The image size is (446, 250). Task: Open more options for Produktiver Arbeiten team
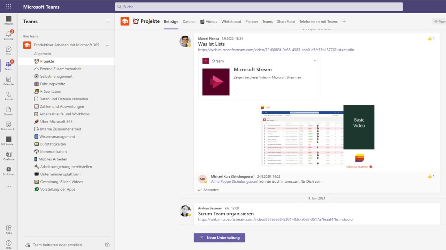click(x=107, y=45)
